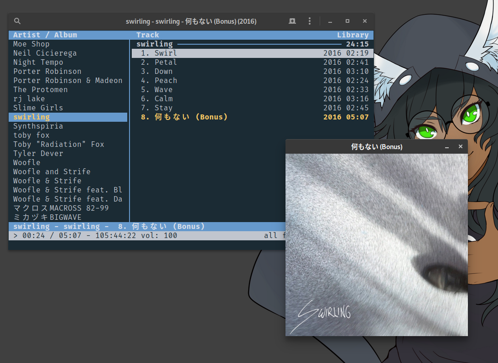Close the album art window

461,146
